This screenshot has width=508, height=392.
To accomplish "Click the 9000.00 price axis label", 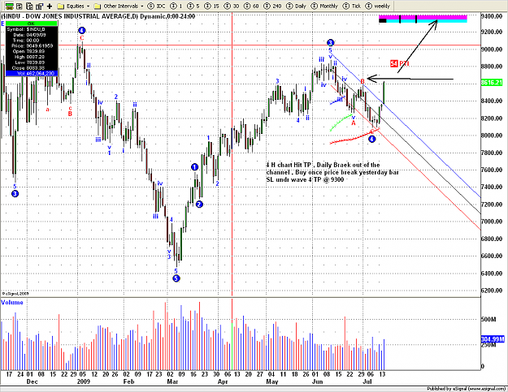I will tap(492, 50).
